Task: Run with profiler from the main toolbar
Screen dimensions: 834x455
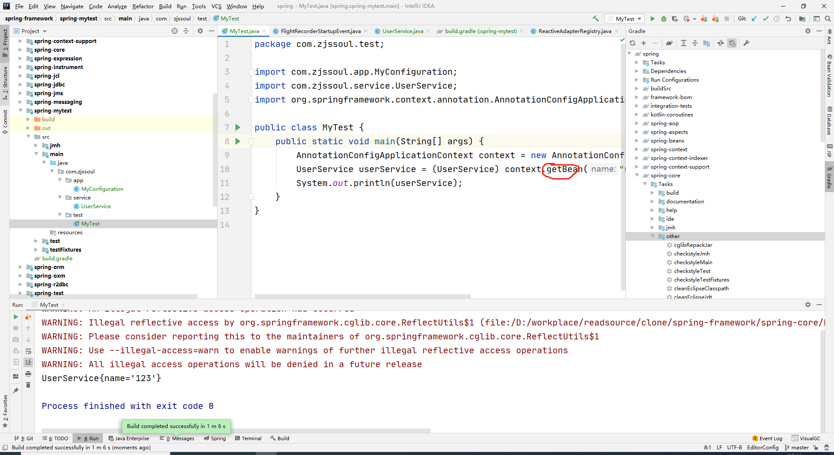Action: click(687, 19)
